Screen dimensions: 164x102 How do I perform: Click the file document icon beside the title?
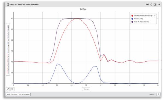point(8,4)
